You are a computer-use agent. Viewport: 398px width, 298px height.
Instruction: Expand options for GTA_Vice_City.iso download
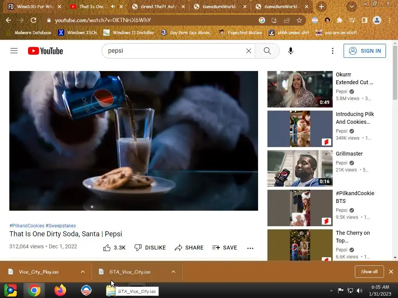[173, 272]
